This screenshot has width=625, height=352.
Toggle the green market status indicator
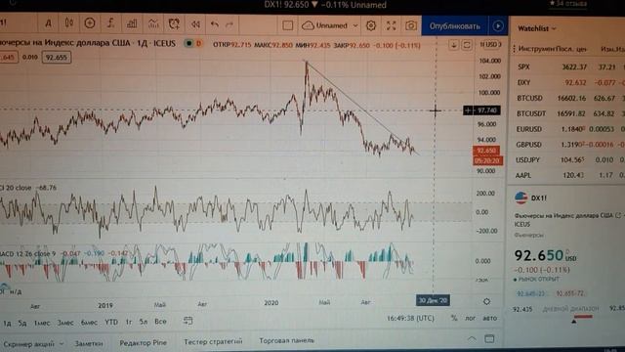(188, 43)
